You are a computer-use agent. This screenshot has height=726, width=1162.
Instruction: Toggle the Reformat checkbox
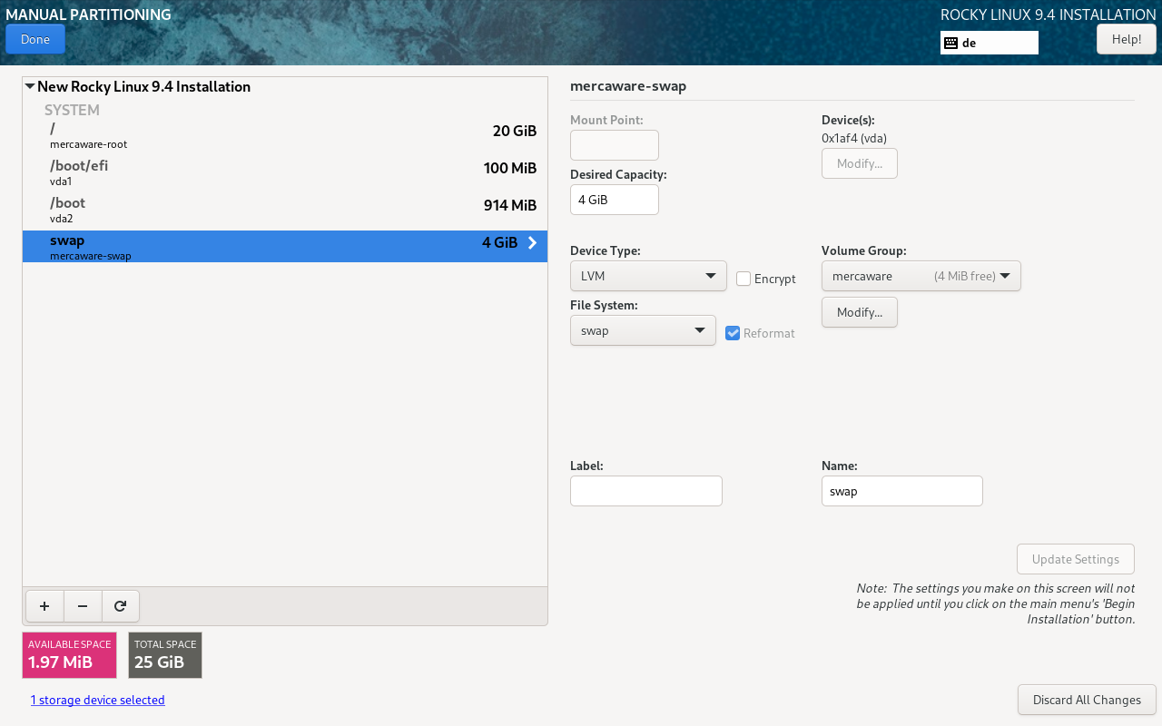click(734, 333)
